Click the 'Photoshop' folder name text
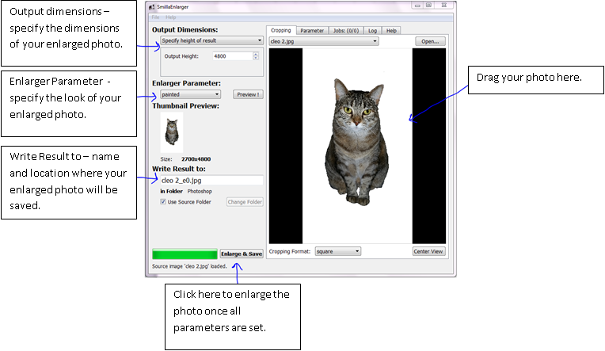 [x=200, y=192]
